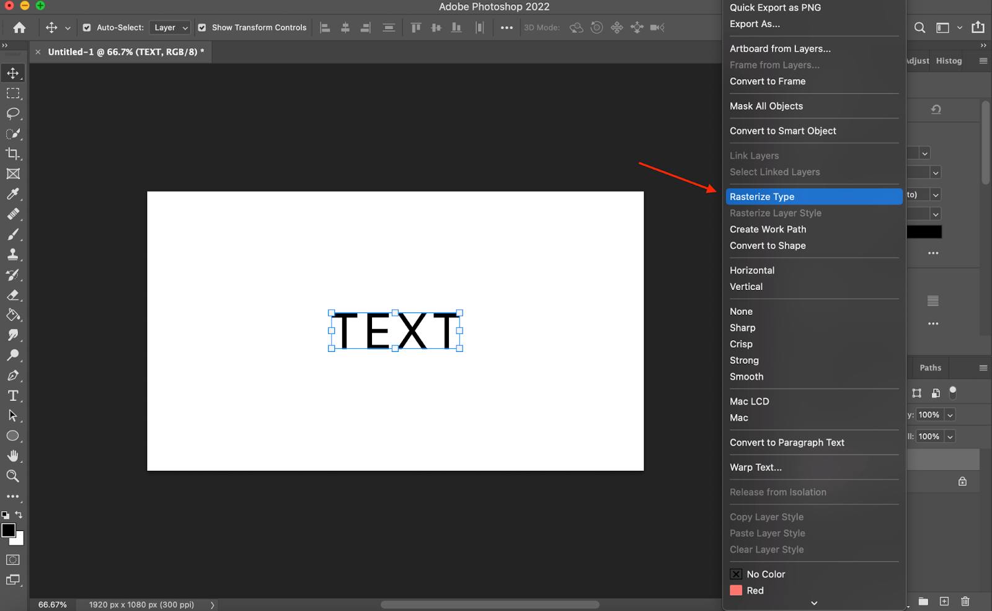Select the Lasso tool

pyautogui.click(x=13, y=113)
